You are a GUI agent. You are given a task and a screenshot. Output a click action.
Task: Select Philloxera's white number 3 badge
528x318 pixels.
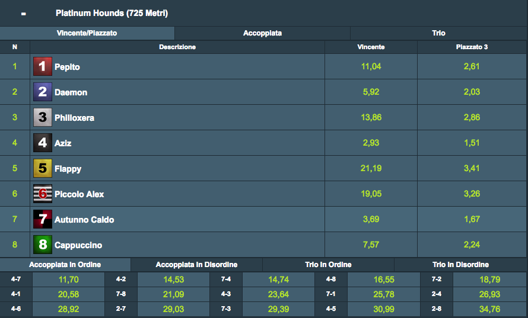point(43,117)
